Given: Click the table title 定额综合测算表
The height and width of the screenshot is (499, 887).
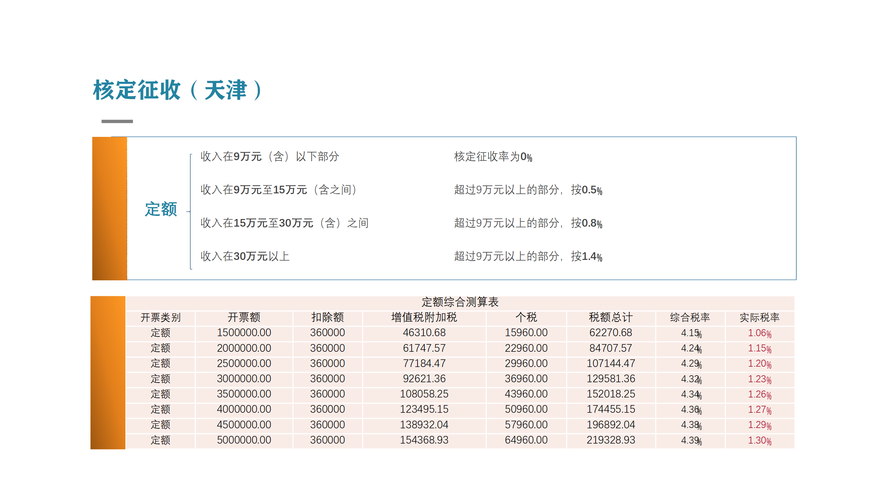Looking at the screenshot, I should 460,302.
